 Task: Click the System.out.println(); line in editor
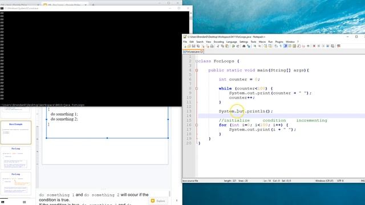coord(246,112)
